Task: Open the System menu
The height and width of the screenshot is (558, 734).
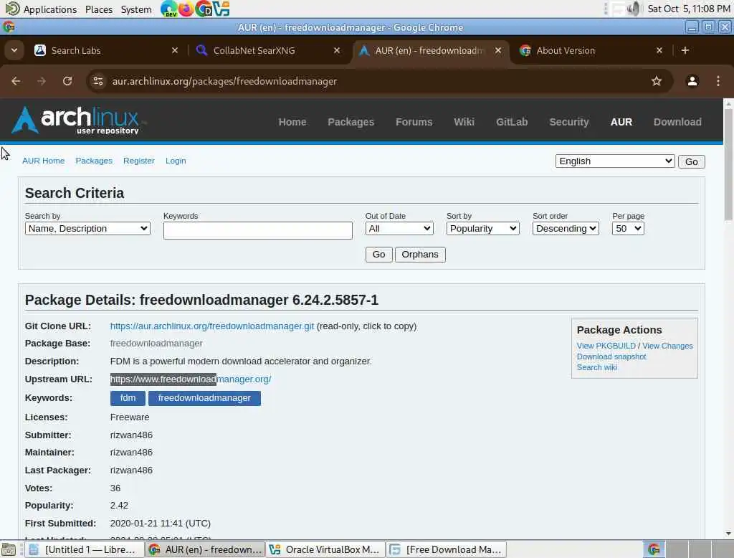Action: pos(136,9)
